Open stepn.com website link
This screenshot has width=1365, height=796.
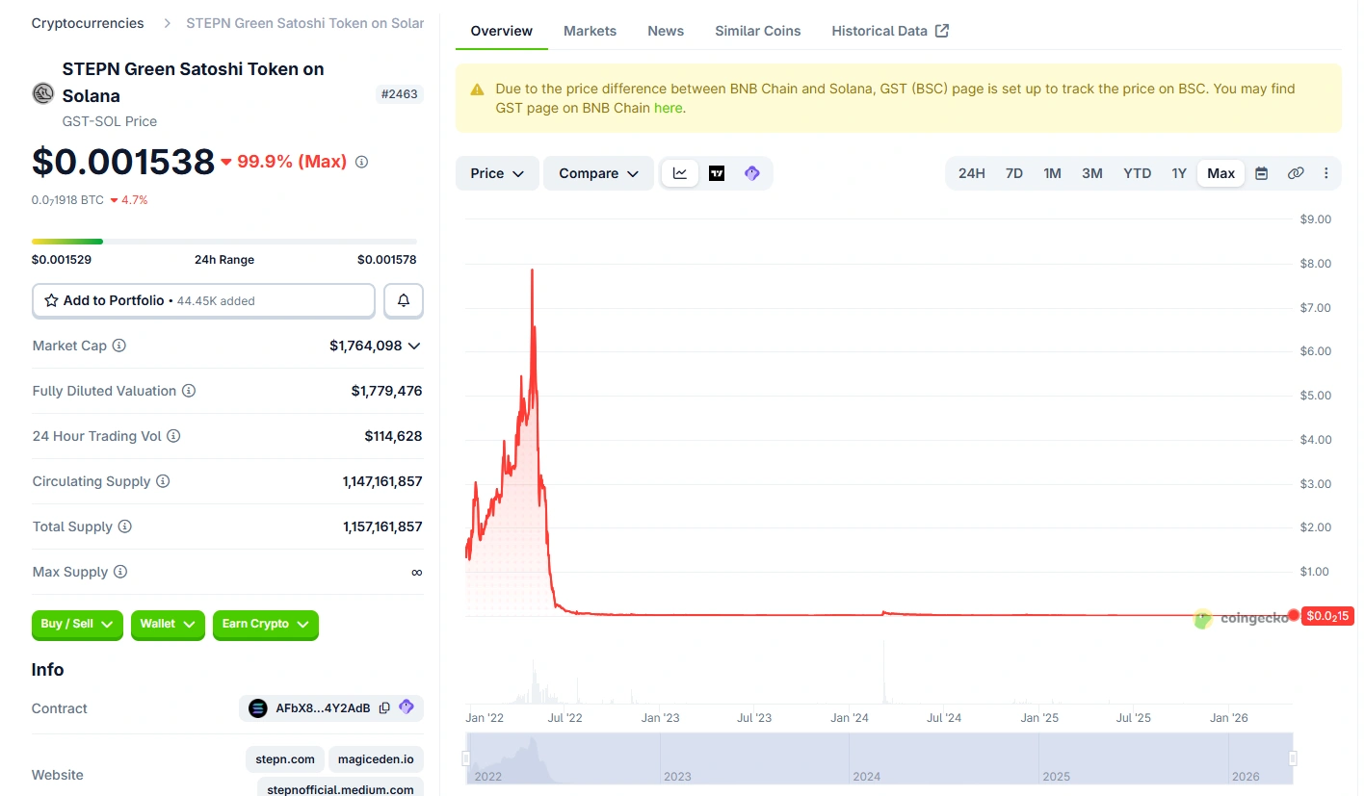click(x=285, y=759)
